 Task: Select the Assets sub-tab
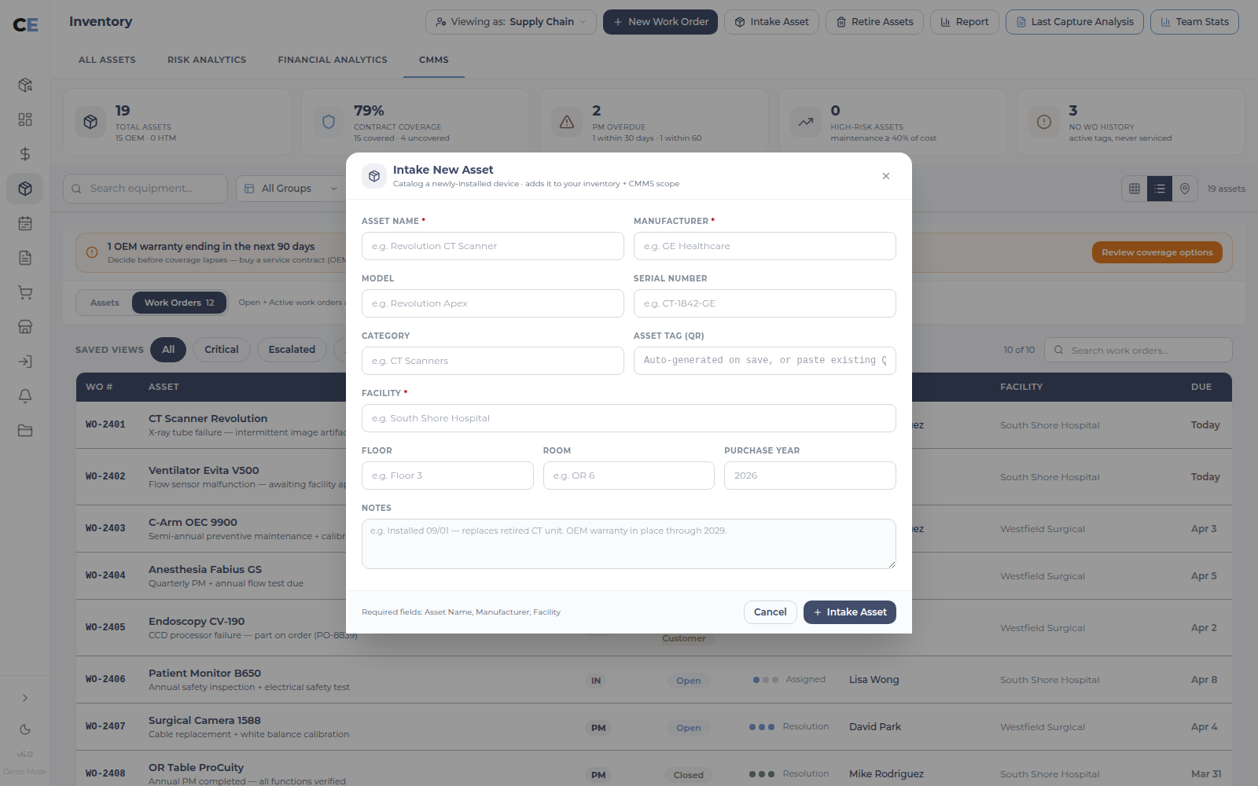105,303
